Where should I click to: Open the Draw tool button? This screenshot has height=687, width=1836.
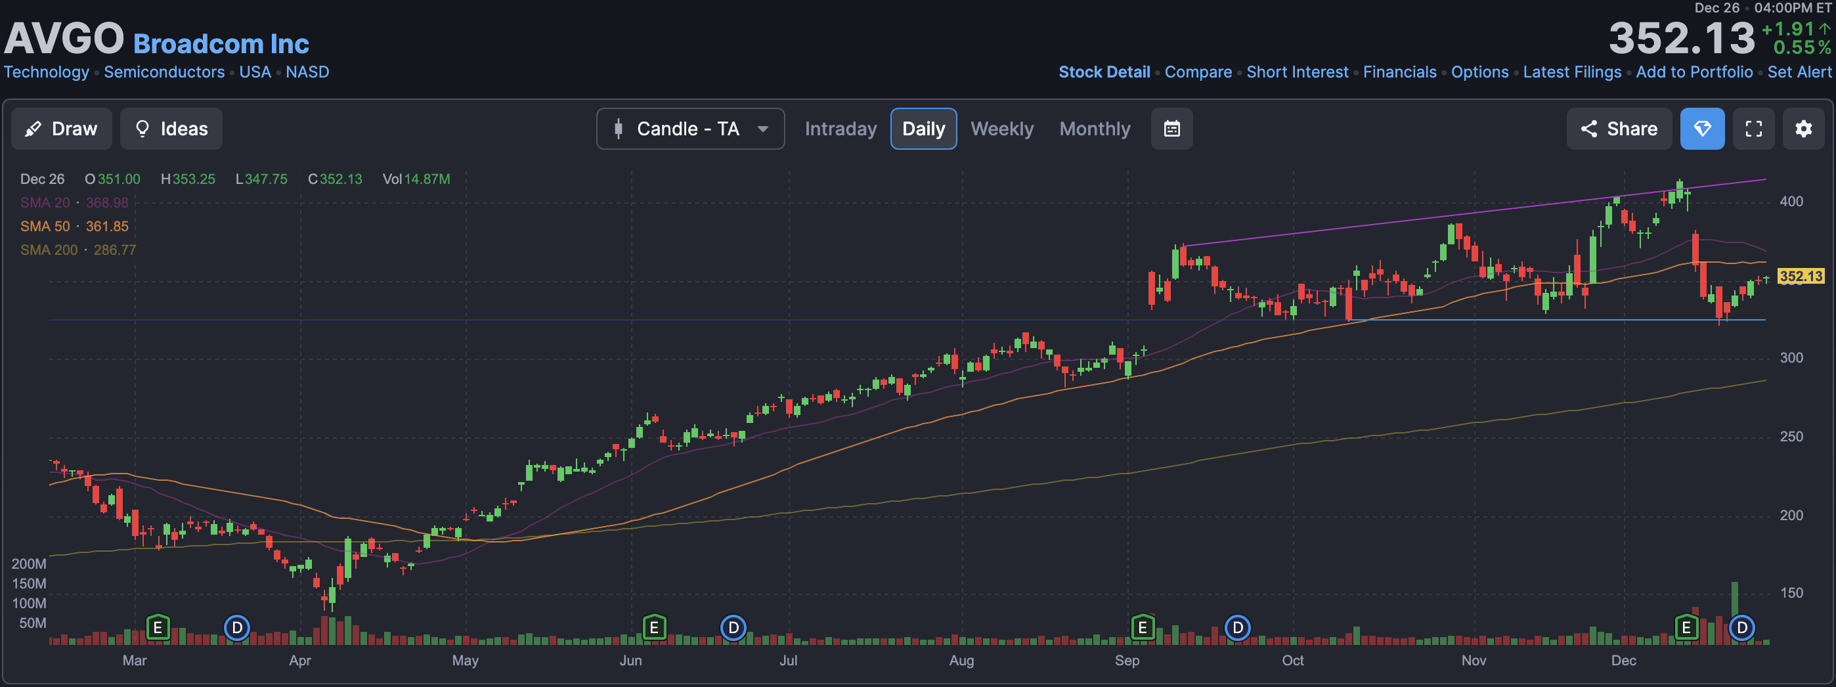pos(61,128)
